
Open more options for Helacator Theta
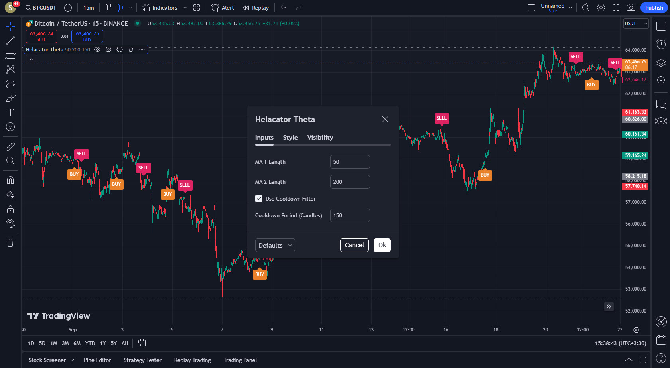click(142, 49)
